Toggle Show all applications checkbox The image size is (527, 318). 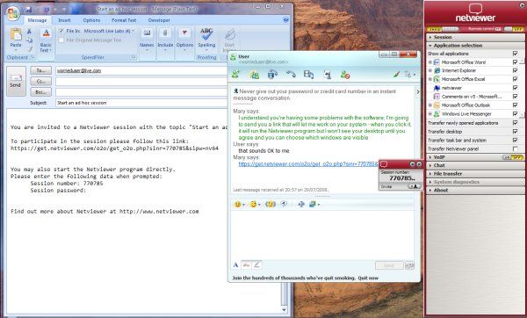tap(515, 54)
